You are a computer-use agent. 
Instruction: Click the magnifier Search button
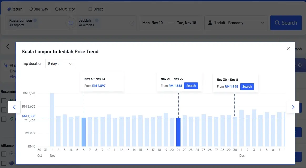tap(286, 23)
